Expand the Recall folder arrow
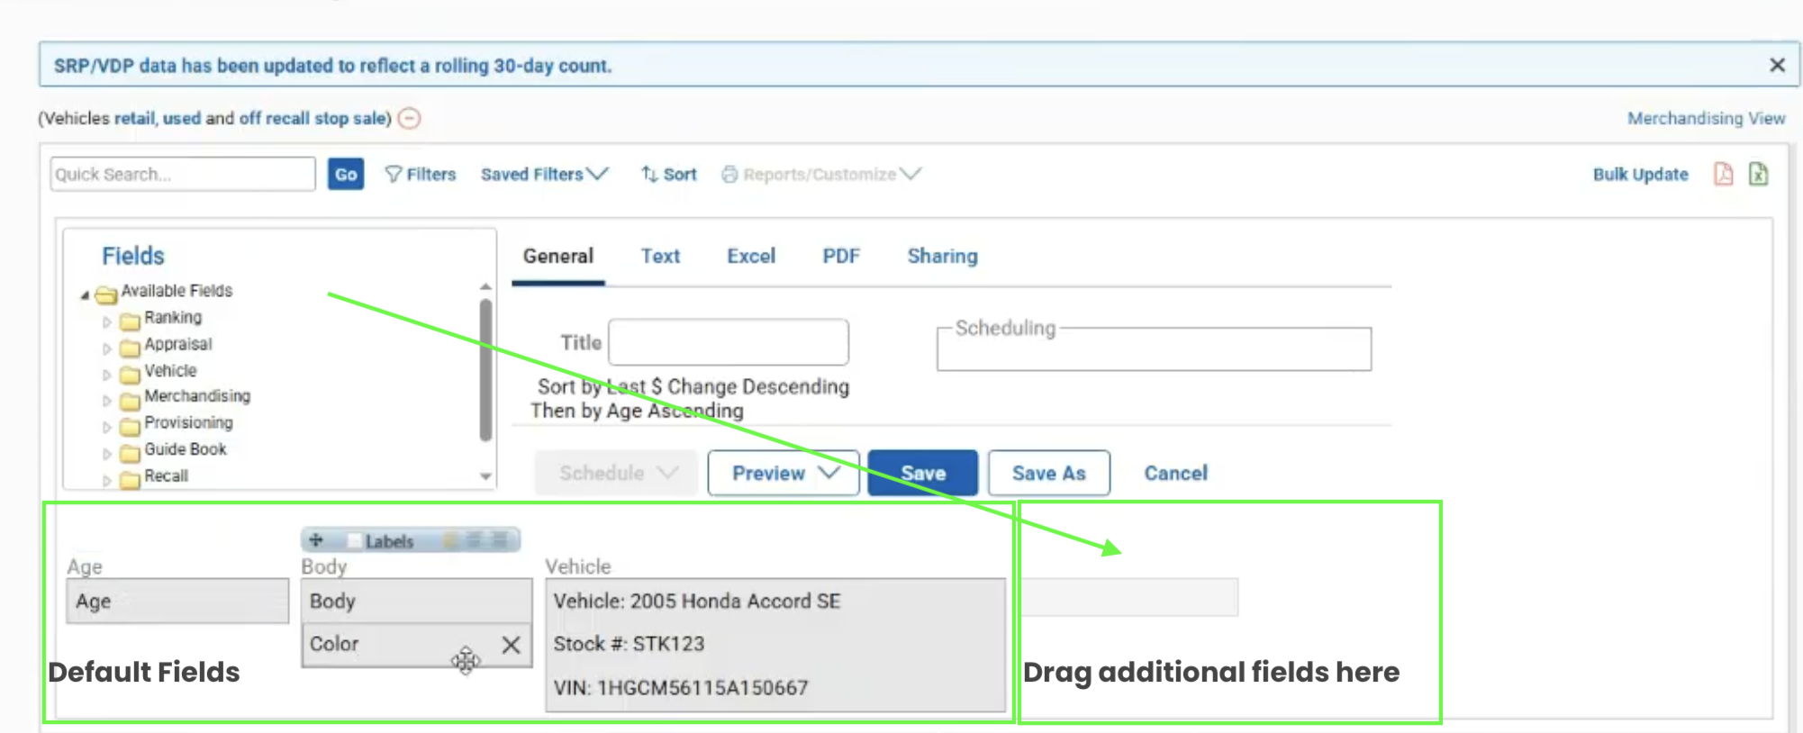Screen dimensions: 1803x733 (106, 480)
